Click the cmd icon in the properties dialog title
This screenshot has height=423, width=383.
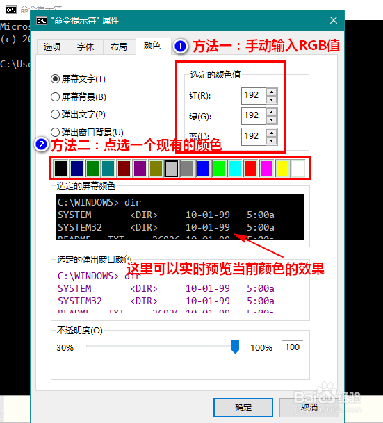[x=42, y=21]
